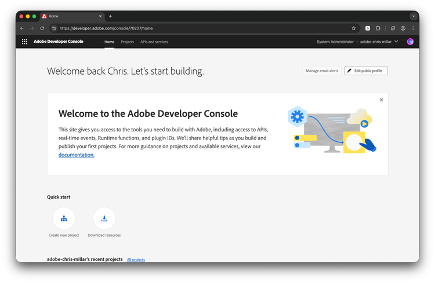
Task: Dismiss the welcome banner with the X
Action: pyautogui.click(x=381, y=100)
